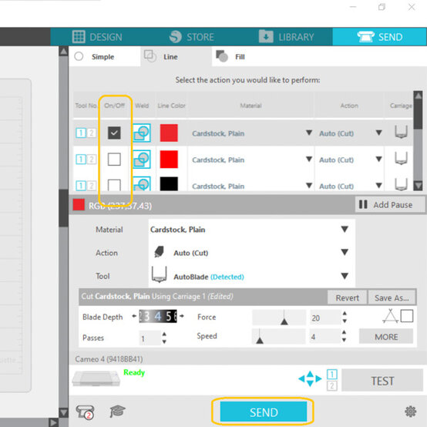Open the tutorial graduation cap icon

pos(117,412)
